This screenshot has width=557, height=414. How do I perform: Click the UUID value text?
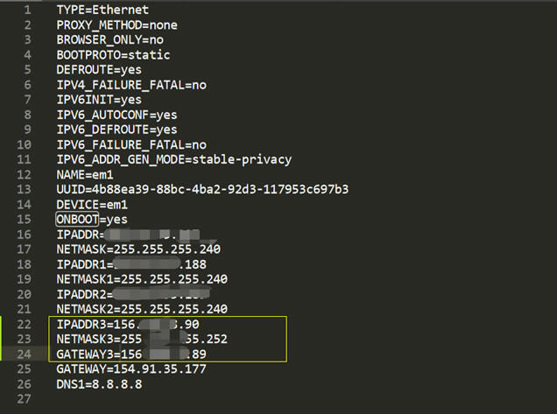tap(220, 189)
